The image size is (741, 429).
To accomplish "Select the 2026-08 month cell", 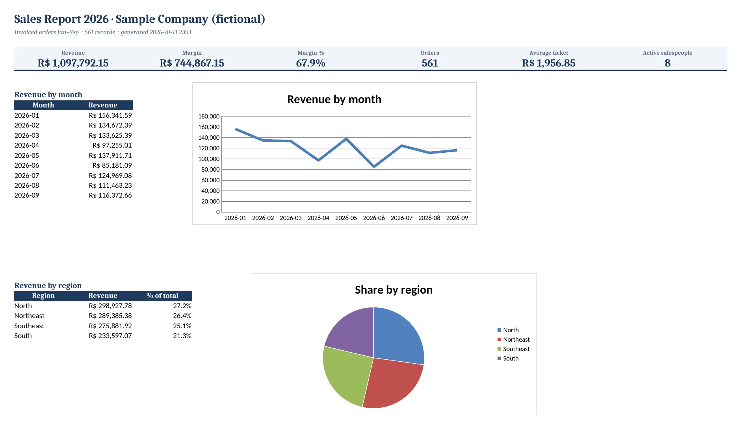I will (x=27, y=185).
